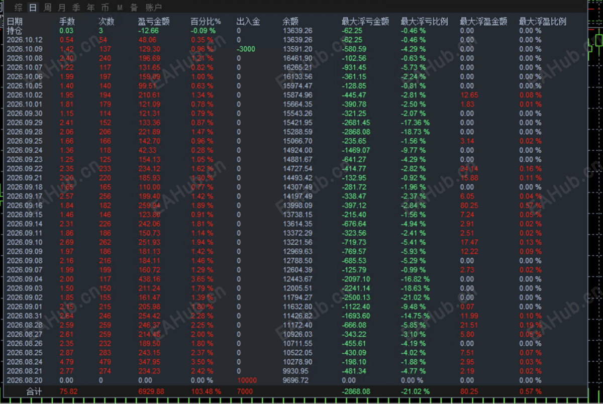
Task: Select the 9696.72 balance value
Action: (x=296, y=380)
